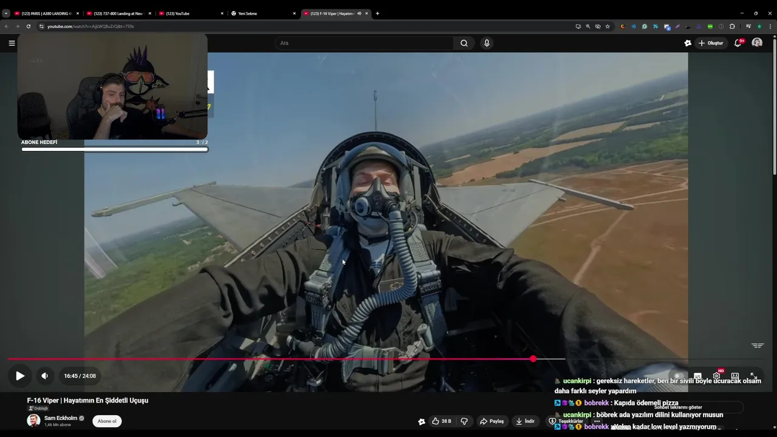The width and height of the screenshot is (777, 437).
Task: Open the Chrome three-dot menu
Action: coord(770,26)
